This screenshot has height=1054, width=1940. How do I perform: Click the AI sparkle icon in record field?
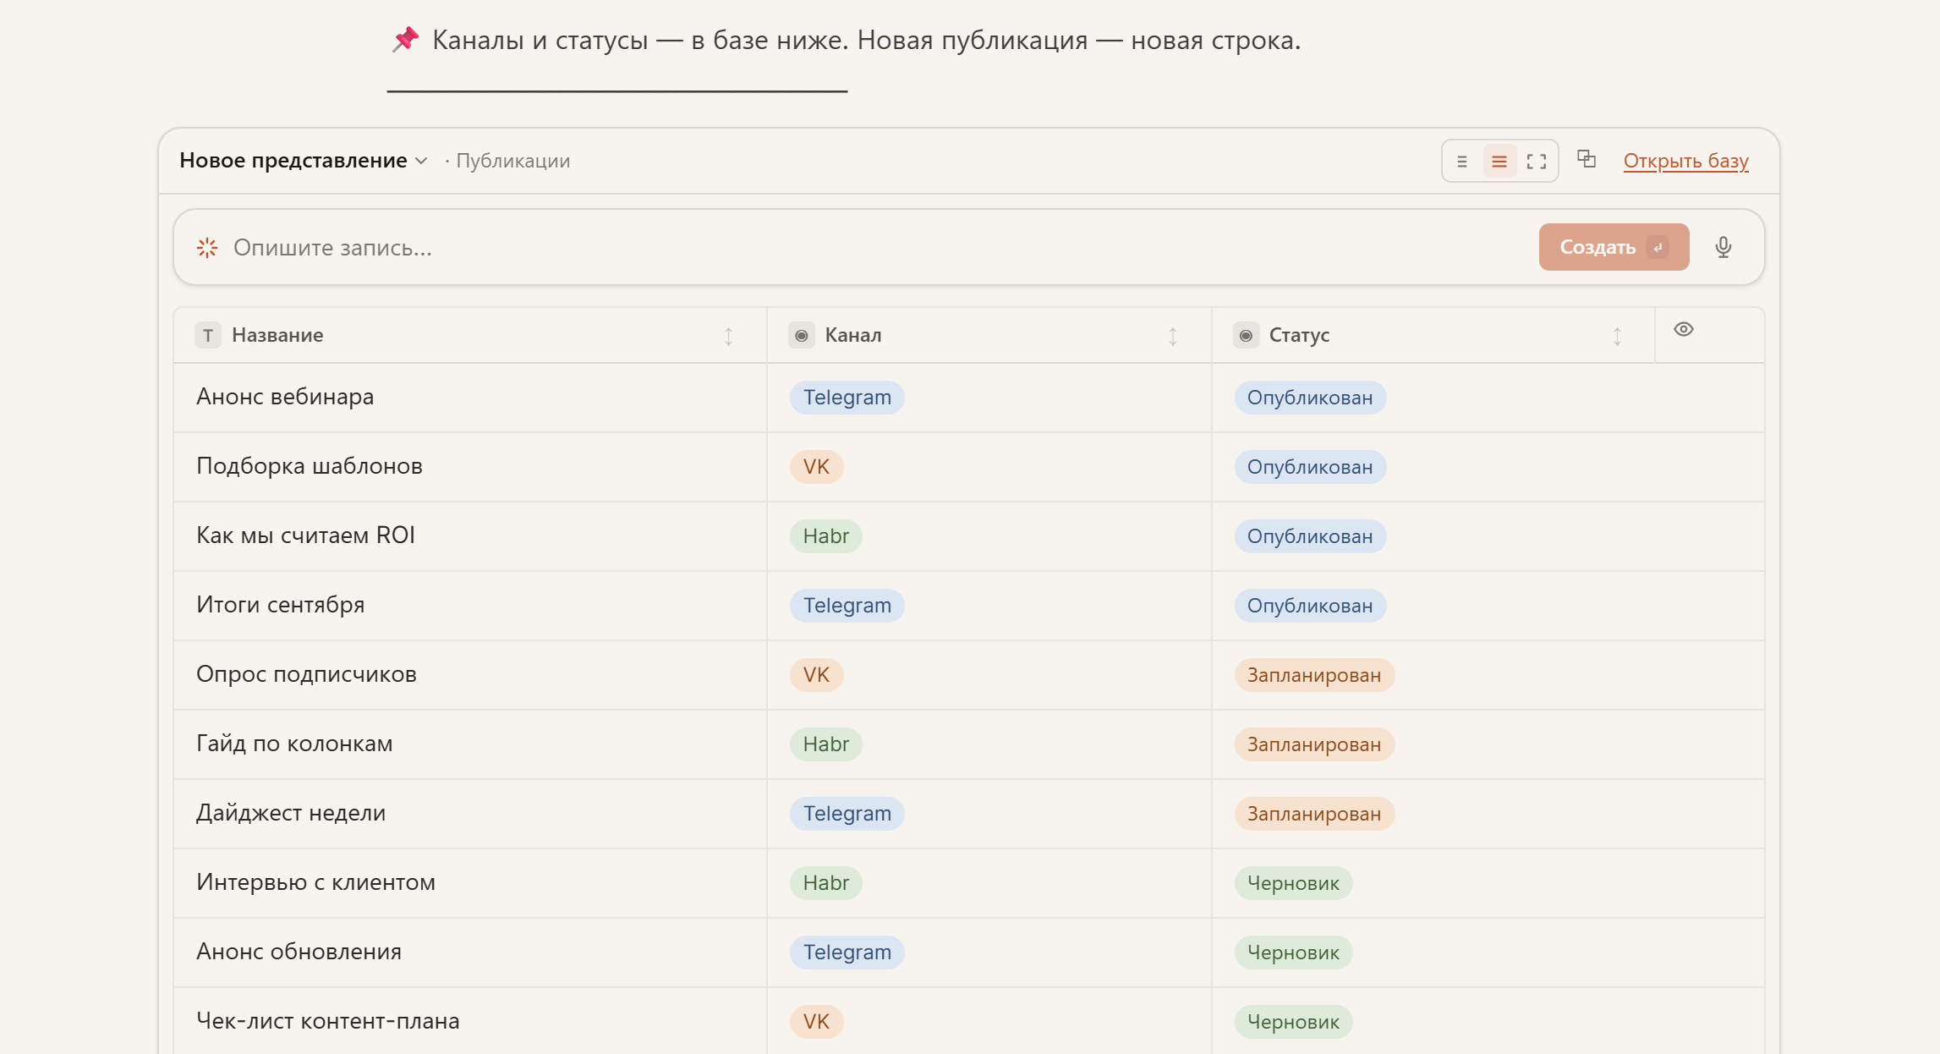coord(207,248)
